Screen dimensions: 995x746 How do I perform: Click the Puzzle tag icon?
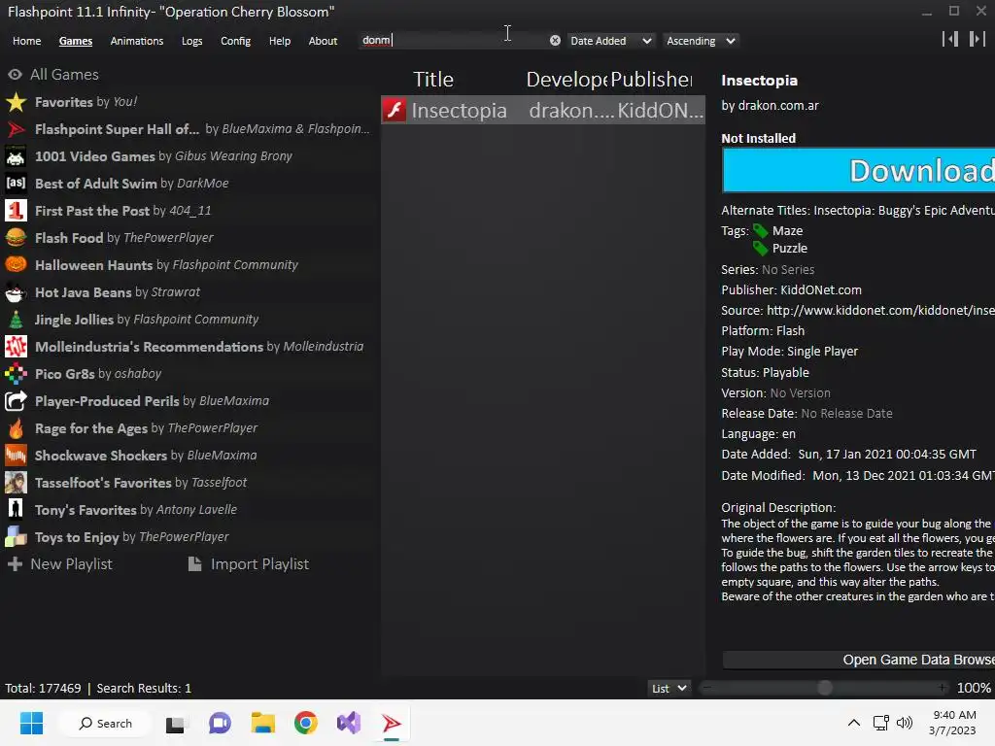pos(760,248)
